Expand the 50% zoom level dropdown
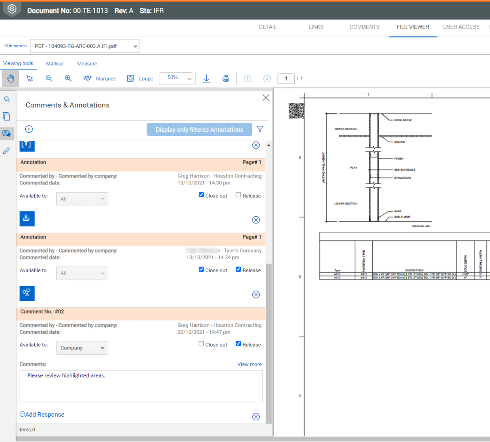This screenshot has width=490, height=442. [x=189, y=79]
